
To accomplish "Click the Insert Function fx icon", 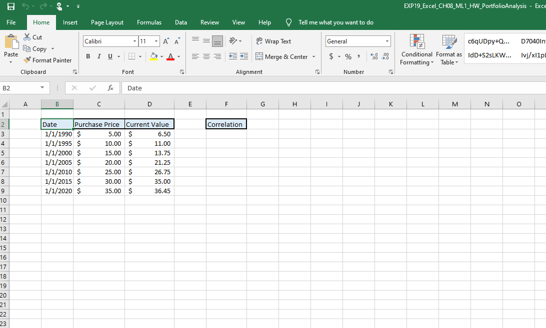I will pos(110,88).
